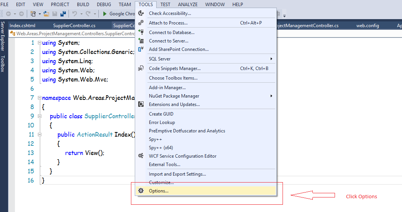
Task: Collapse the SupplierController class at line 9
Action: click(39, 116)
